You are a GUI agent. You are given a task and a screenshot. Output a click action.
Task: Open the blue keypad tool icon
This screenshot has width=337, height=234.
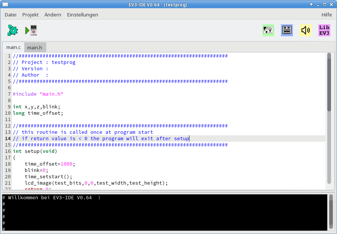point(287,30)
